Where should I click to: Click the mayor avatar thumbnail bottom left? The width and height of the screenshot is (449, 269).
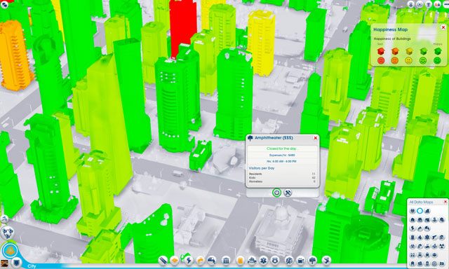(x=4, y=263)
